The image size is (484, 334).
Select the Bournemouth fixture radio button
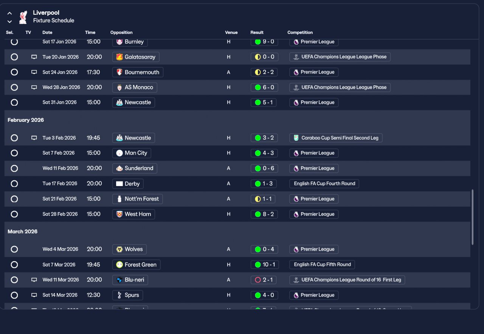(x=14, y=72)
